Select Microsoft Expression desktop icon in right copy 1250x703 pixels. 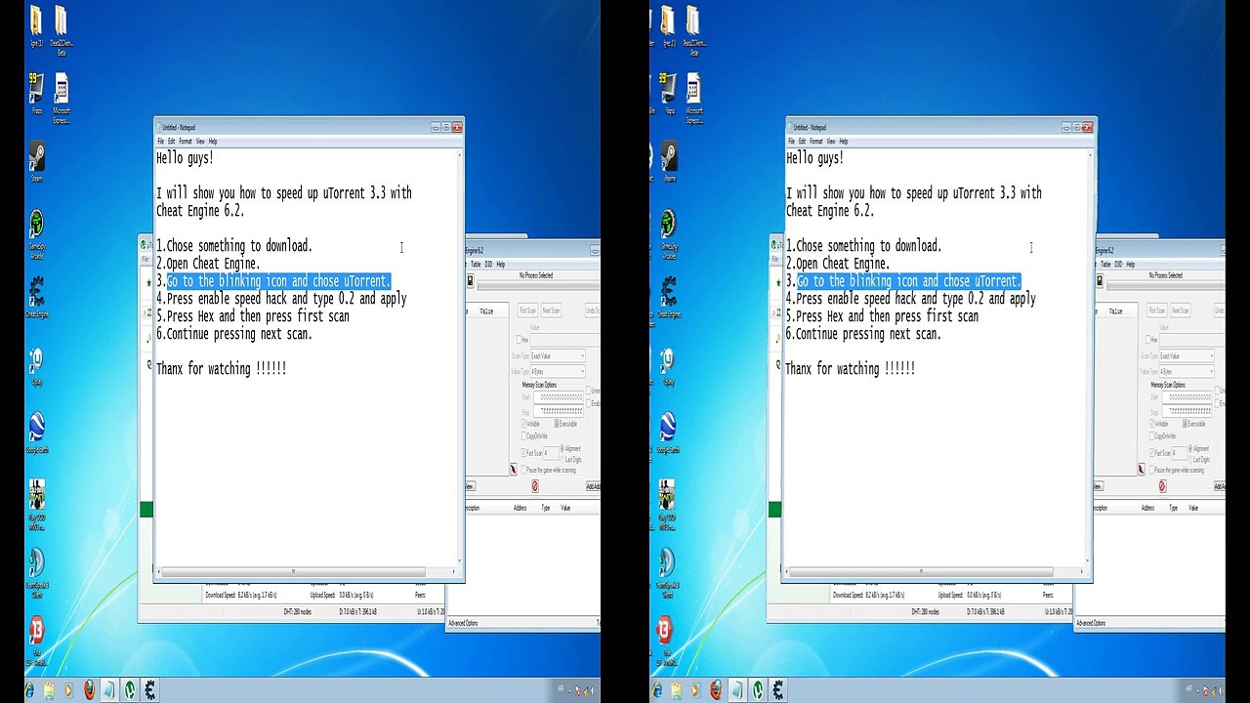(x=694, y=98)
